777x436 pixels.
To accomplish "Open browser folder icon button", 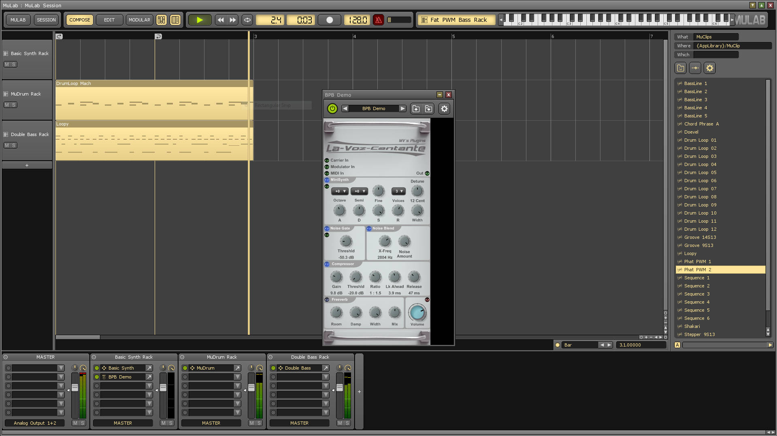I will tap(681, 68).
